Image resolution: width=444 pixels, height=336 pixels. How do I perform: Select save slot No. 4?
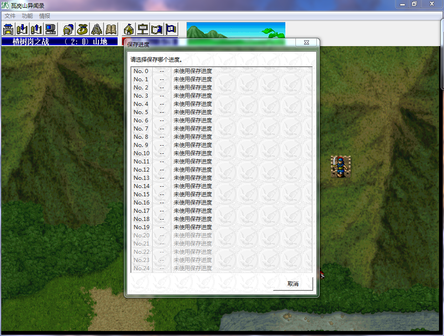222,104
